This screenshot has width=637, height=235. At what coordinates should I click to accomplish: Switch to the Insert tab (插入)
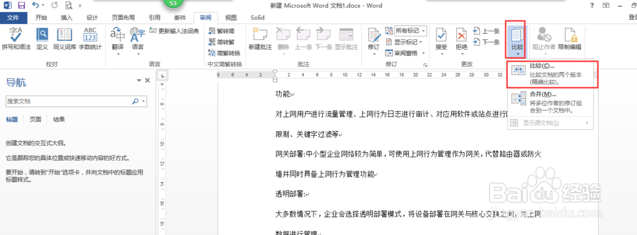click(67, 17)
